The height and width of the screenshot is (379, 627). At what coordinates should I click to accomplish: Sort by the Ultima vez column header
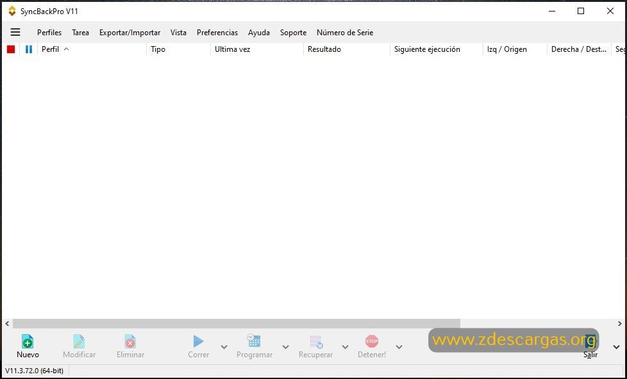257,49
